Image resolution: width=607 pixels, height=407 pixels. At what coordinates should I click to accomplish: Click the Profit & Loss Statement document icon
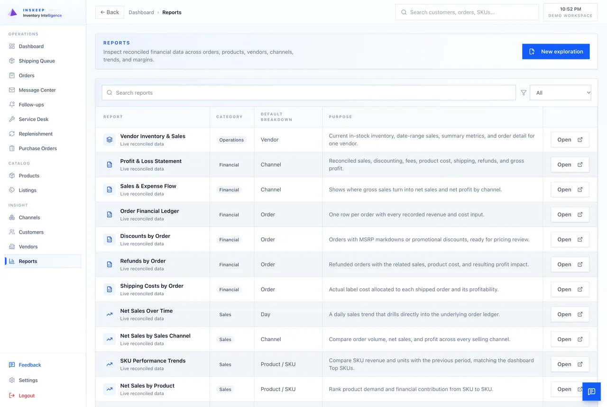click(110, 164)
